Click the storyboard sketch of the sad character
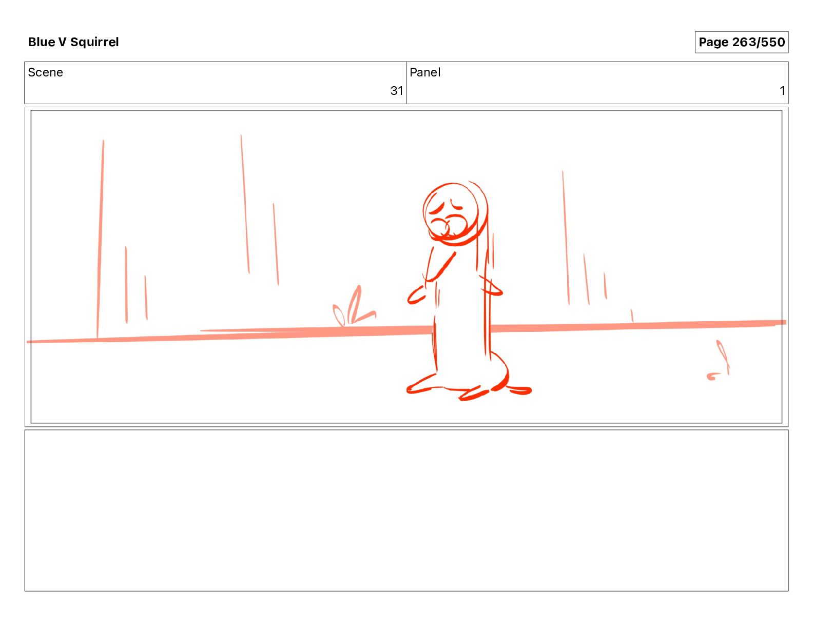Image resolution: width=813 pixels, height=628 pixels. [x=468, y=291]
